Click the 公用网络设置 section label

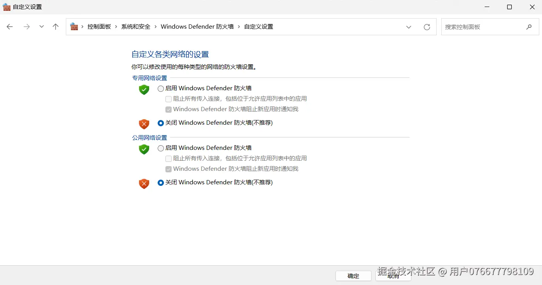tap(150, 137)
